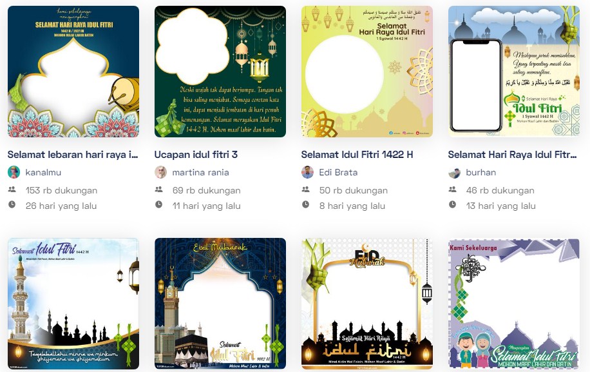Screen dimensions: 590x372
Task: Open the gold Eid Mubarak mosque silhouette frame
Action: (x=367, y=304)
